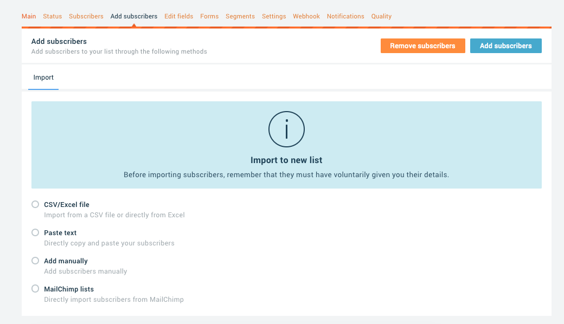Click the info circle icon
The height and width of the screenshot is (324, 564).
coord(286,129)
